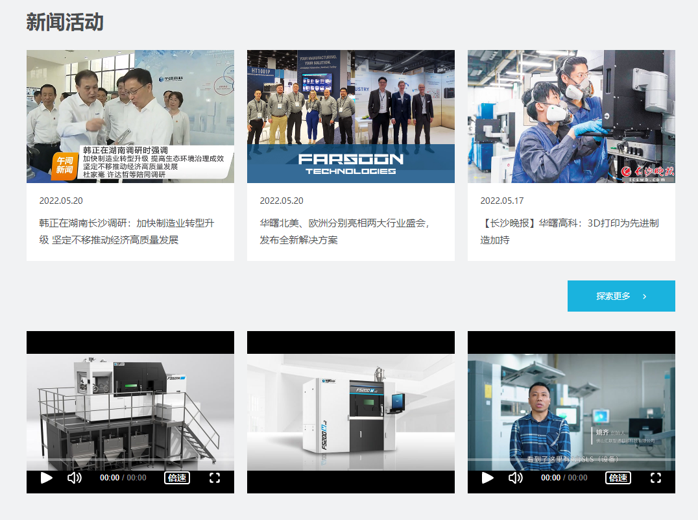
Task: Mute the left video's audio
Action: (73, 478)
